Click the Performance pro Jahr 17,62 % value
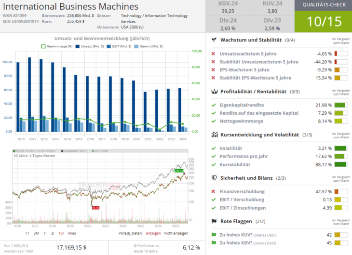 [x=324, y=157]
